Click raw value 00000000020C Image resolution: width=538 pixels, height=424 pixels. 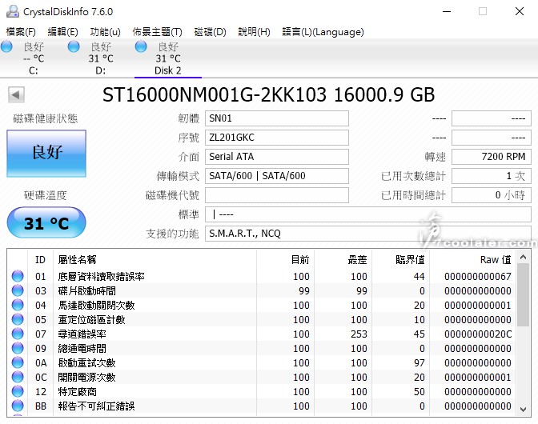point(478,334)
